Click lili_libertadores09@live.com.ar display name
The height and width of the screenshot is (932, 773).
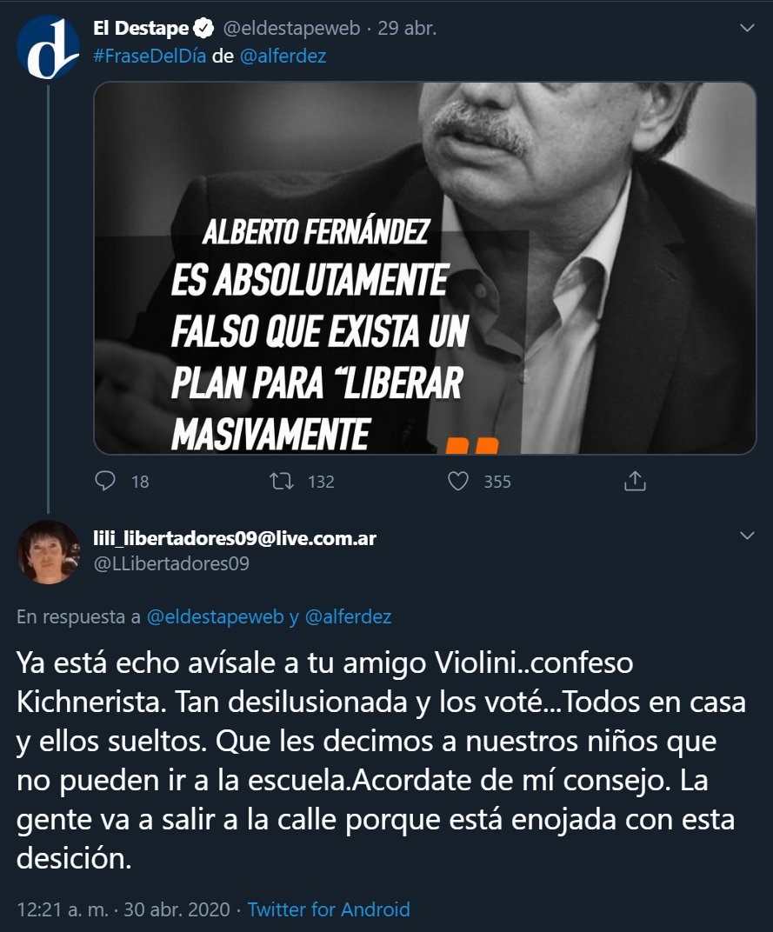[x=235, y=538]
